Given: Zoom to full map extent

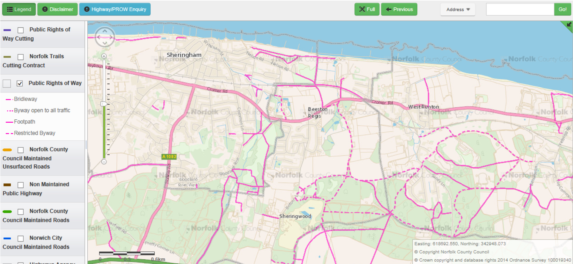Looking at the screenshot, I should (x=367, y=9).
